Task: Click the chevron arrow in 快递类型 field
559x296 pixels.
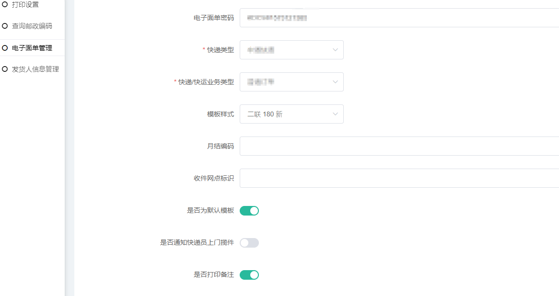Action: 335,50
